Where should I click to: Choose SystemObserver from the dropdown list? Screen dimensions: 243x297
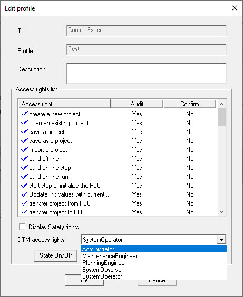click(154, 270)
